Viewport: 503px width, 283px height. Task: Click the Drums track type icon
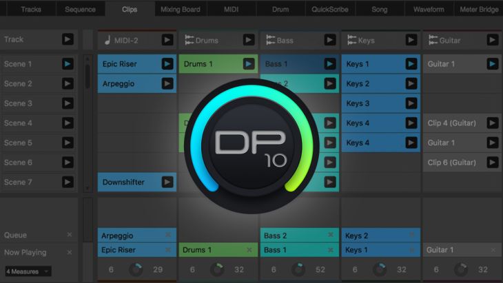click(x=189, y=40)
